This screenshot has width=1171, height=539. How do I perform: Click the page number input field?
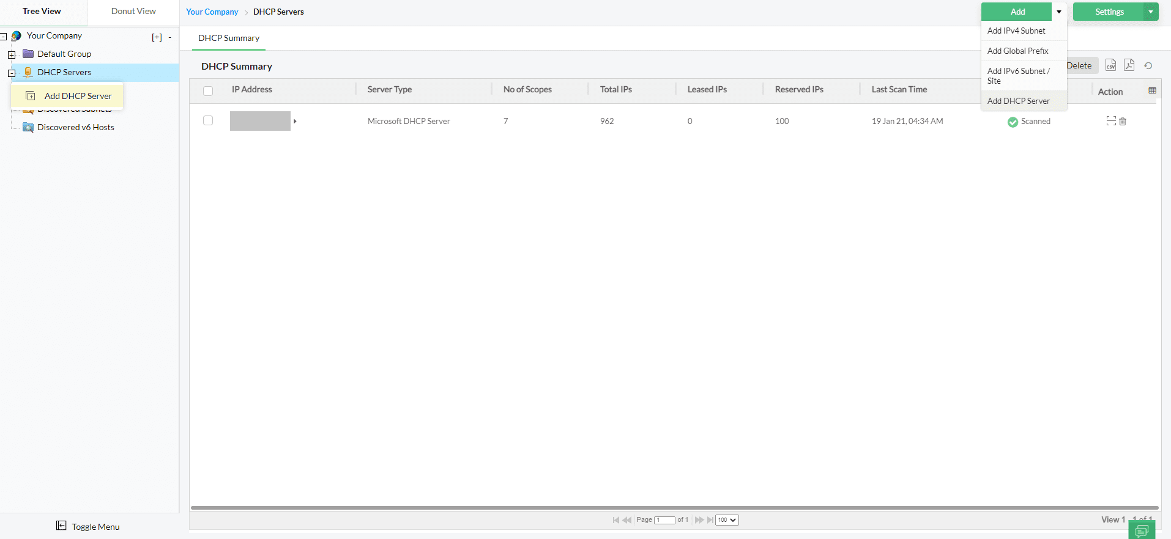point(664,520)
